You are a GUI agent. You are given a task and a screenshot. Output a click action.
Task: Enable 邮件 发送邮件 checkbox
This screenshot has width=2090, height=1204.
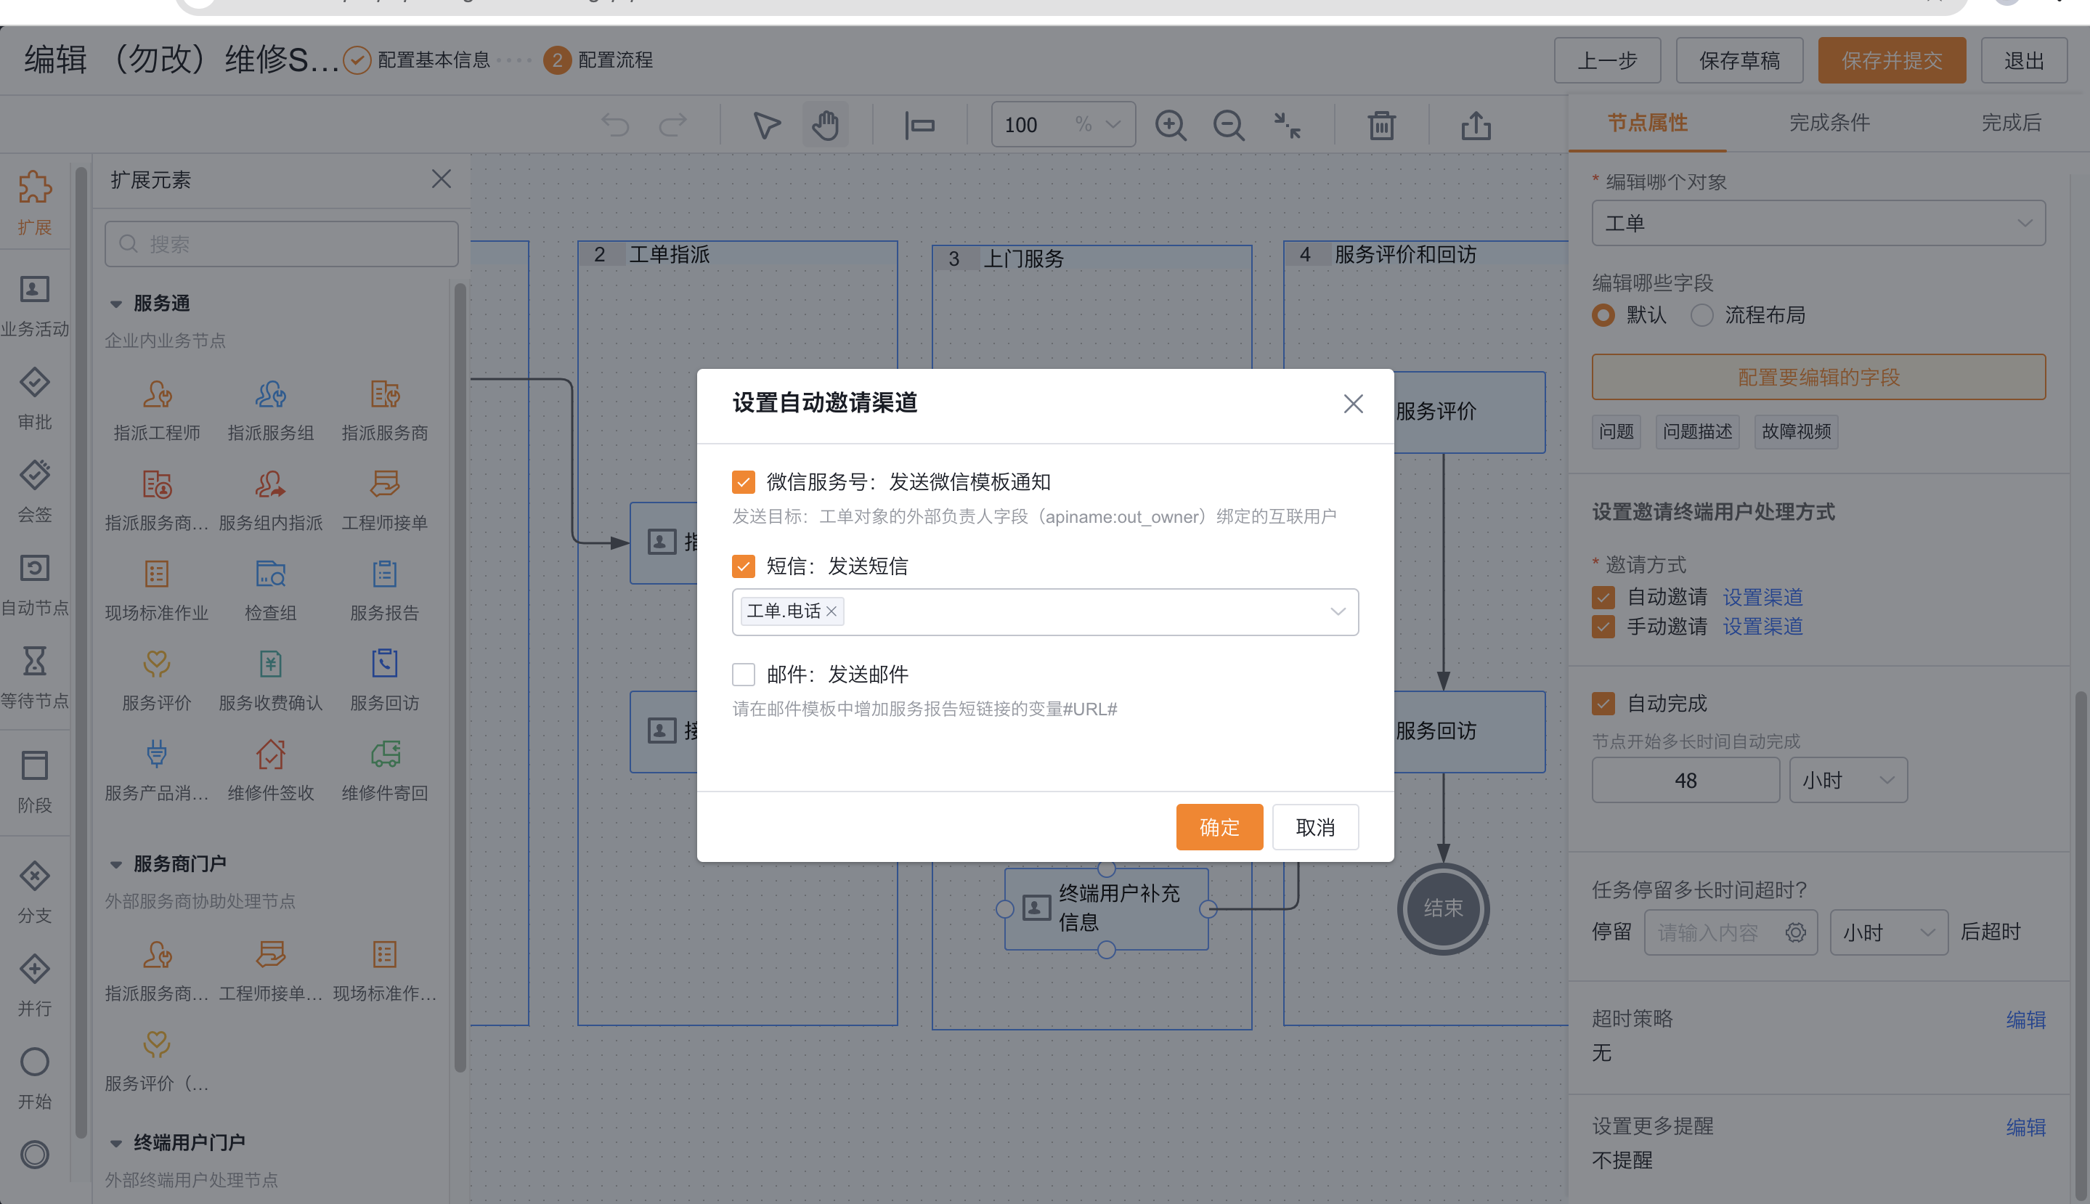click(742, 672)
